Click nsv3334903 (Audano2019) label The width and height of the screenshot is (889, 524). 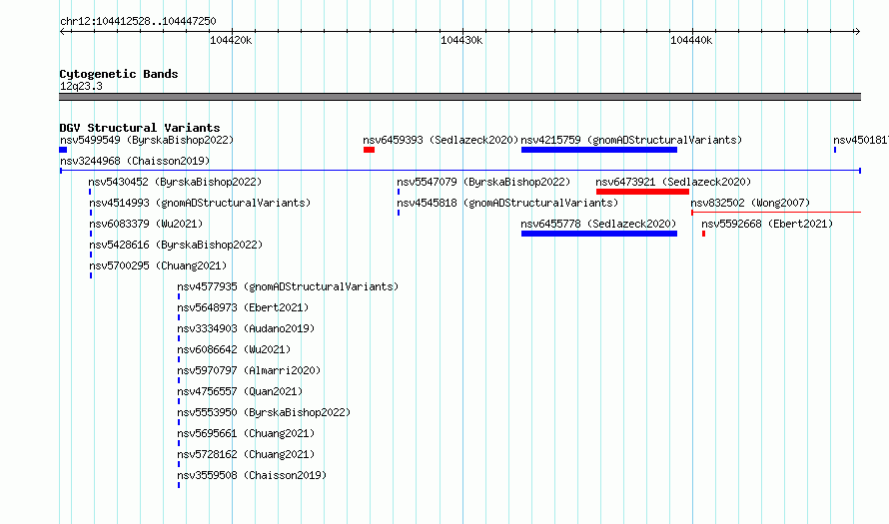246,328
